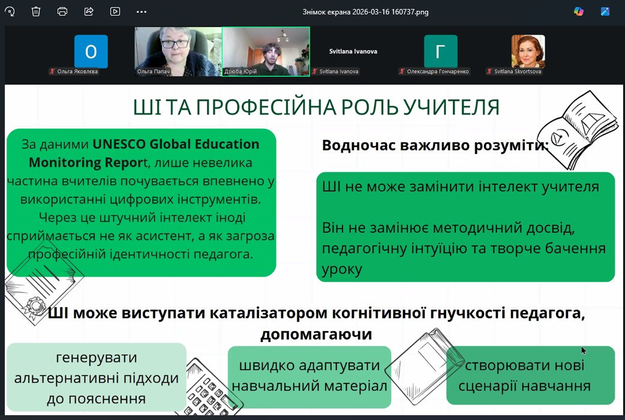Rotate the image using the rotate icon
Screen dimensions: 625x420
pyautogui.click(x=10, y=11)
